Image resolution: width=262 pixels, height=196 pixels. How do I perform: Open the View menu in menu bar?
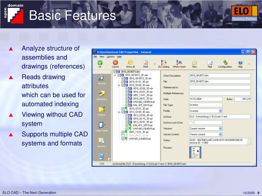click(x=102, y=57)
